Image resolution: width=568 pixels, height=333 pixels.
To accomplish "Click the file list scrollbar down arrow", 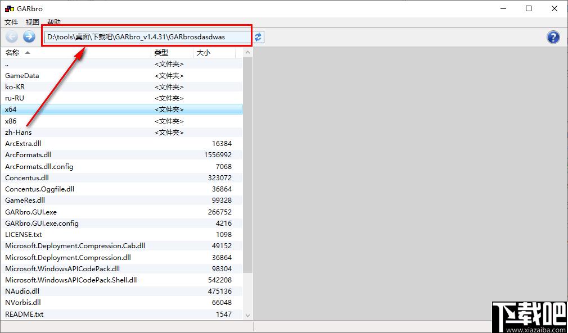I will (x=248, y=315).
